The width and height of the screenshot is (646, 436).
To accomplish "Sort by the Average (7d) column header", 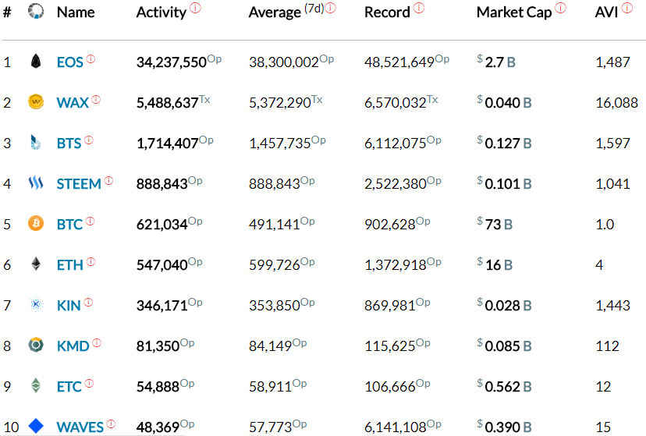I will click(x=286, y=12).
